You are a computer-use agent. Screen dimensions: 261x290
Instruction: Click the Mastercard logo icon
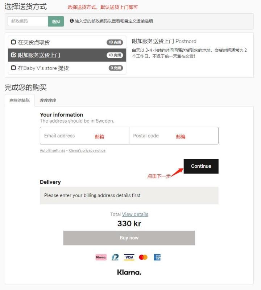(x=143, y=257)
